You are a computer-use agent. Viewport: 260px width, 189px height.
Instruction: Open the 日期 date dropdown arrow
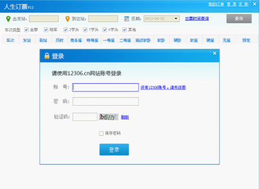[176, 19]
